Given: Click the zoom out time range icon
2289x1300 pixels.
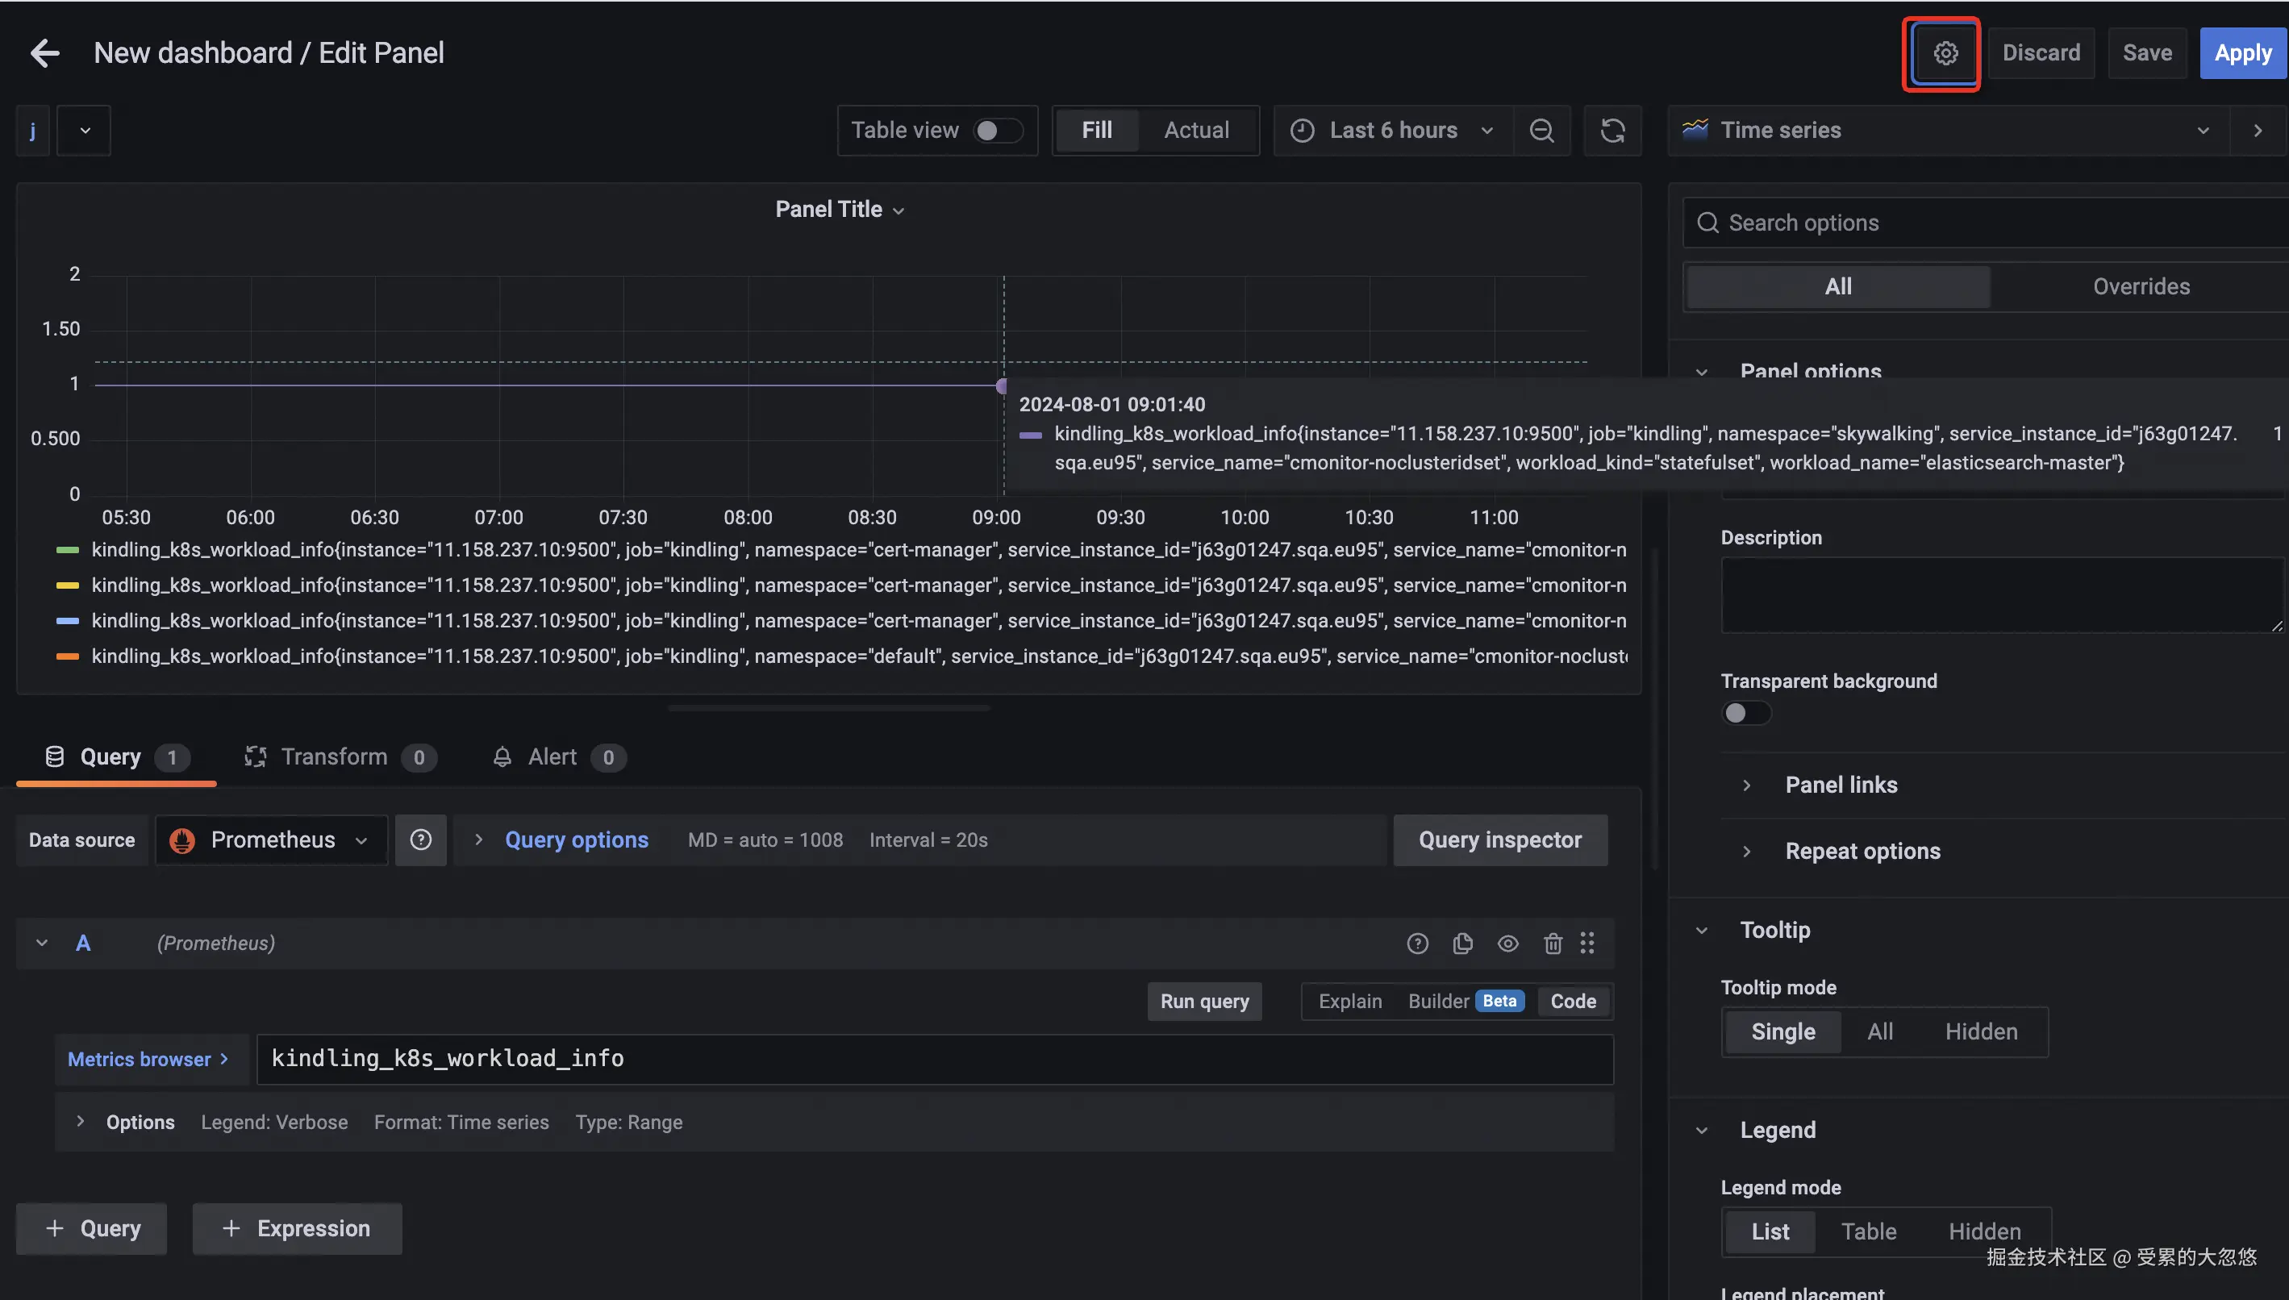Looking at the screenshot, I should coord(1542,131).
